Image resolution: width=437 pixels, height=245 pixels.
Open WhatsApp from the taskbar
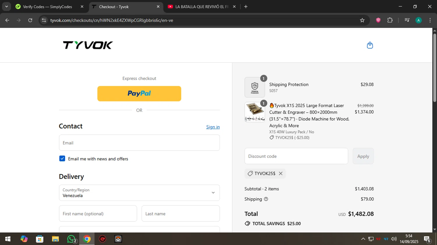pos(71,239)
